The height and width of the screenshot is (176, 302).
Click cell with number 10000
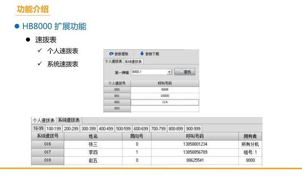pyautogui.click(x=165, y=96)
